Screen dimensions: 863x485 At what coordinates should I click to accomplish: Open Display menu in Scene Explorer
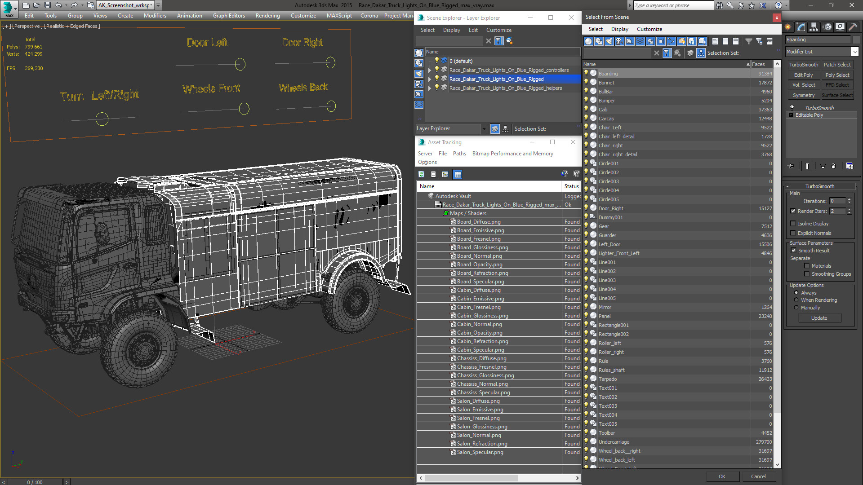click(x=451, y=30)
